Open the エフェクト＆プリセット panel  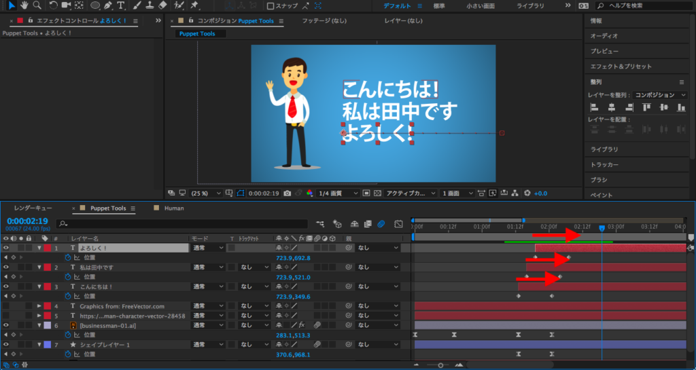[x=621, y=67]
